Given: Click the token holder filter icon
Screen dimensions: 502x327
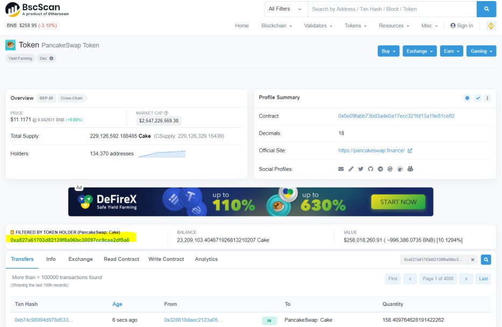Looking at the screenshot, I should click(x=12, y=232).
